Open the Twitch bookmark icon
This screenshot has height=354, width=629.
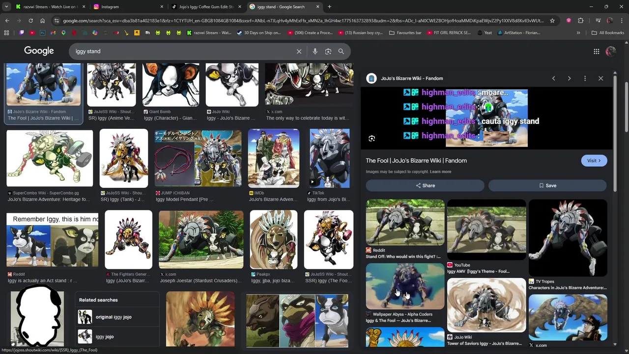click(x=22, y=32)
